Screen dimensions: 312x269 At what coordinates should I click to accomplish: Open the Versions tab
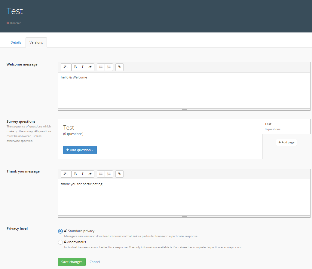pos(36,42)
